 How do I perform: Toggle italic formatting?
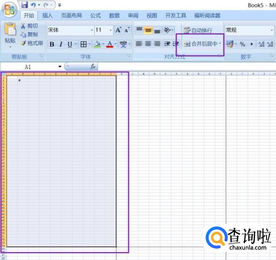point(61,44)
